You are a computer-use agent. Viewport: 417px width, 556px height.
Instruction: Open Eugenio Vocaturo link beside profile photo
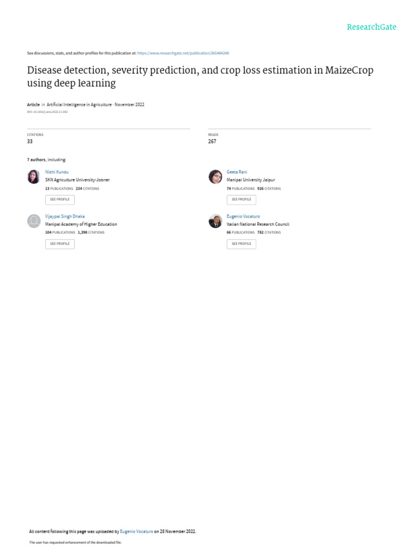[243, 216]
